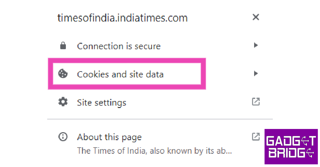Open Site settings
Screen dimensions: 320x167
click(x=101, y=103)
